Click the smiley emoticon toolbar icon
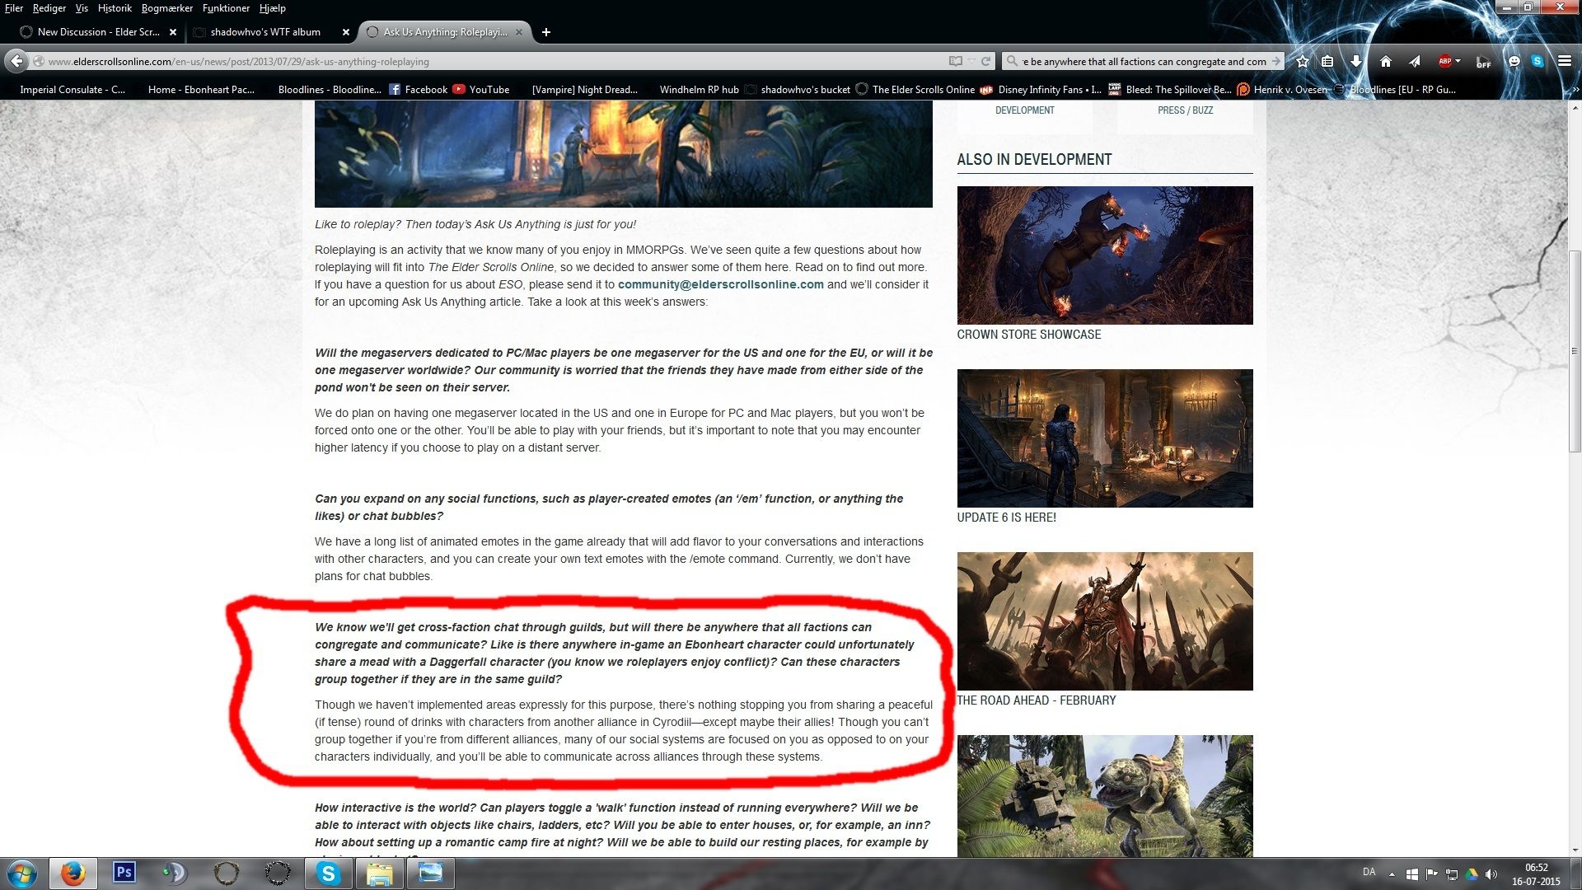Screen dimensions: 1582x890 point(1513,60)
